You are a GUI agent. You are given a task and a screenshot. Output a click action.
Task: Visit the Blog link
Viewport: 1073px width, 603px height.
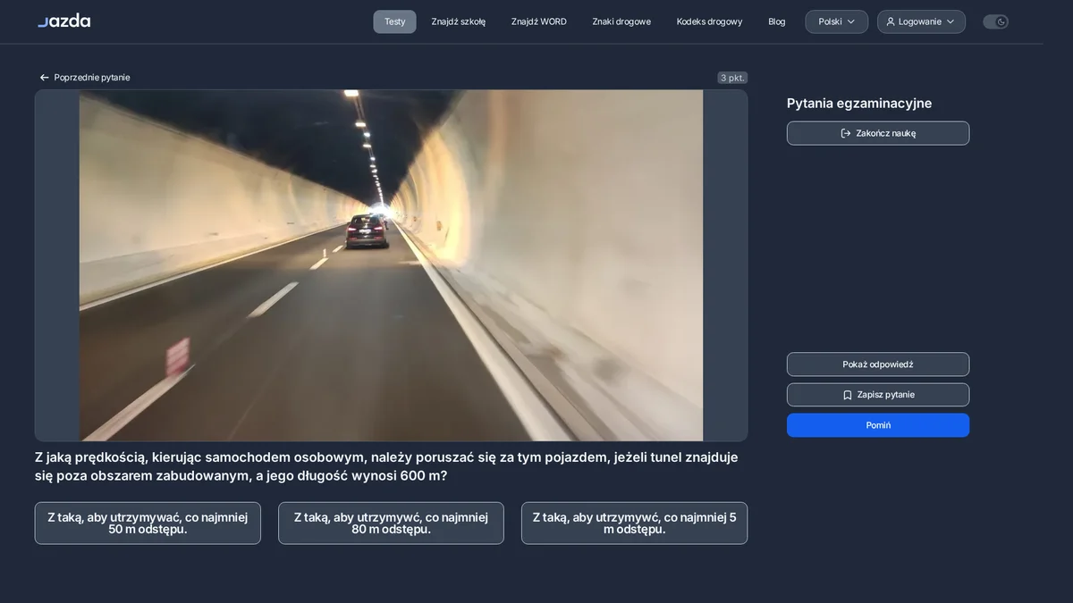click(x=777, y=21)
